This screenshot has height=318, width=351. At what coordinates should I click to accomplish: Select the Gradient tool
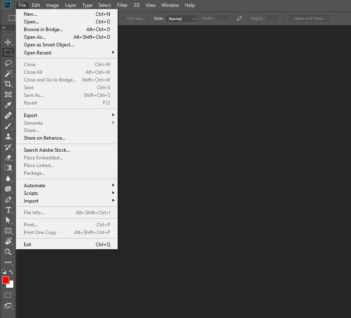(8, 168)
